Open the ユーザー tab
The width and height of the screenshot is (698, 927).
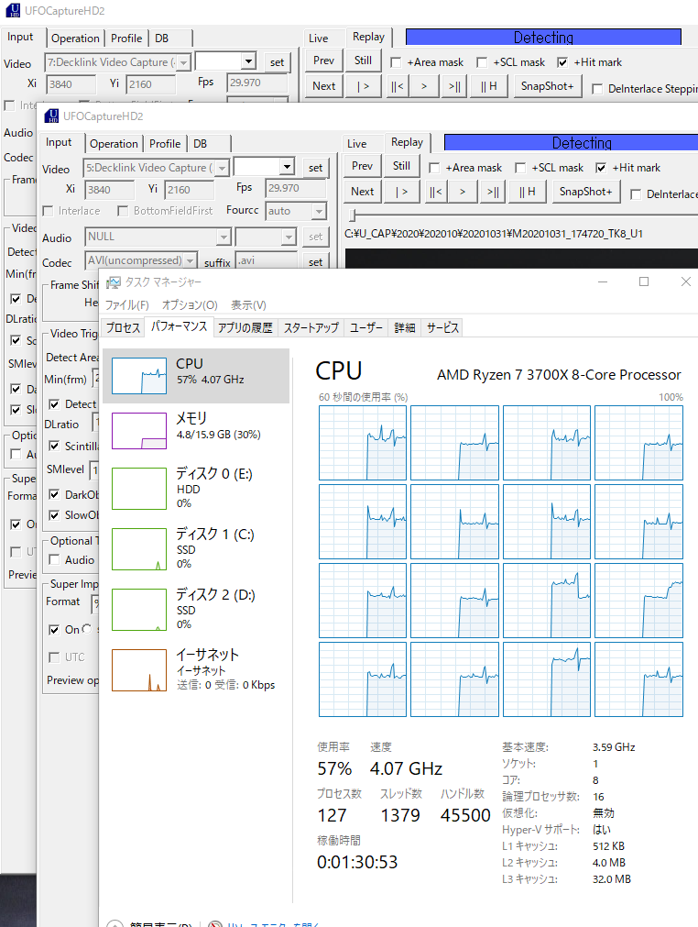(x=366, y=327)
